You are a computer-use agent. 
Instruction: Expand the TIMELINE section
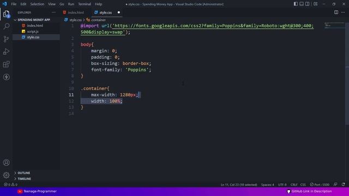click(x=24, y=179)
